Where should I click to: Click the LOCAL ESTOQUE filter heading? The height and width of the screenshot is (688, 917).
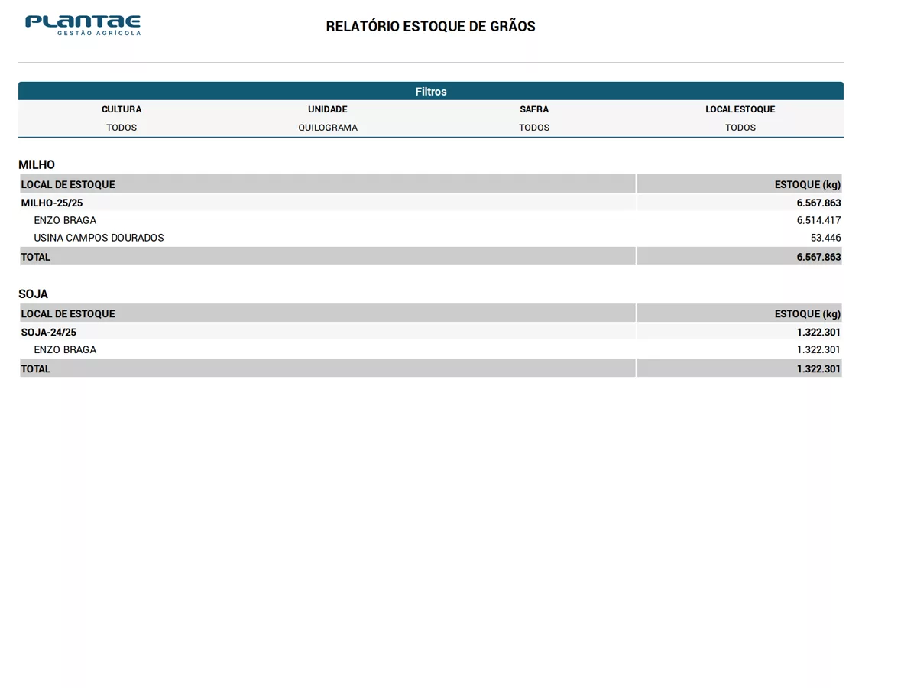[x=740, y=109]
